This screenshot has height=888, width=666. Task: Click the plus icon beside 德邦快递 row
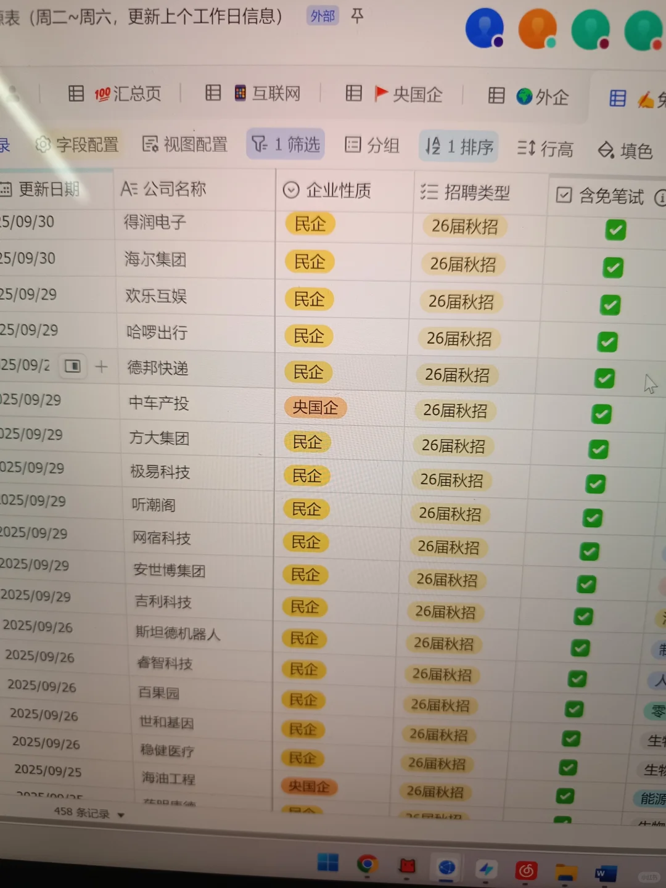[x=102, y=367]
